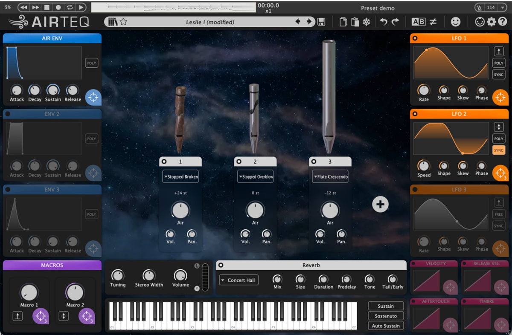
Task: Click the Macro 2 bipolar arrow button
Action: tap(63, 316)
